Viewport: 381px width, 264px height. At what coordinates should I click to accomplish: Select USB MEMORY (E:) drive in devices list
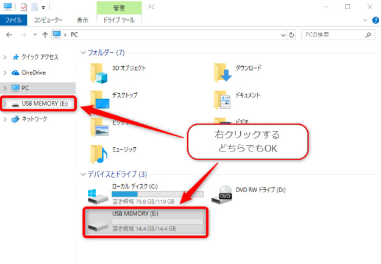(146, 221)
